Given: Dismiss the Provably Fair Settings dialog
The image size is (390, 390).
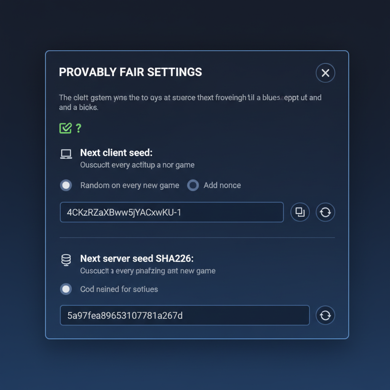Looking at the screenshot, I should tap(325, 73).
